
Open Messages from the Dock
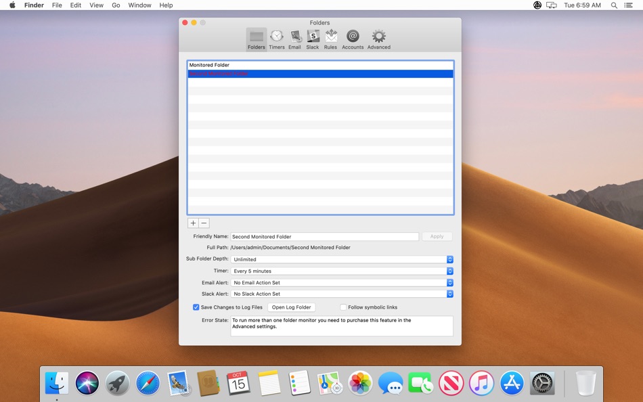pyautogui.click(x=391, y=383)
